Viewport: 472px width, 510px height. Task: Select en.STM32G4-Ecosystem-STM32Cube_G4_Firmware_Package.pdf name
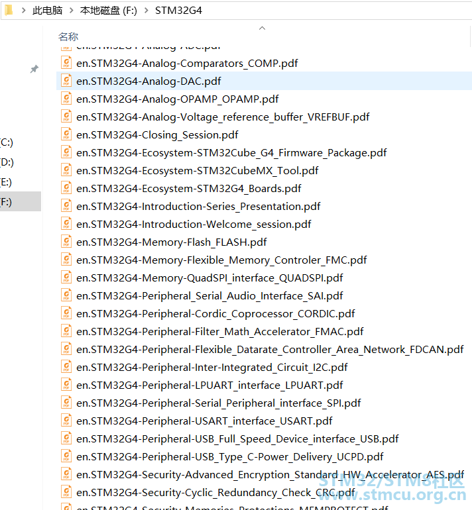coord(231,152)
